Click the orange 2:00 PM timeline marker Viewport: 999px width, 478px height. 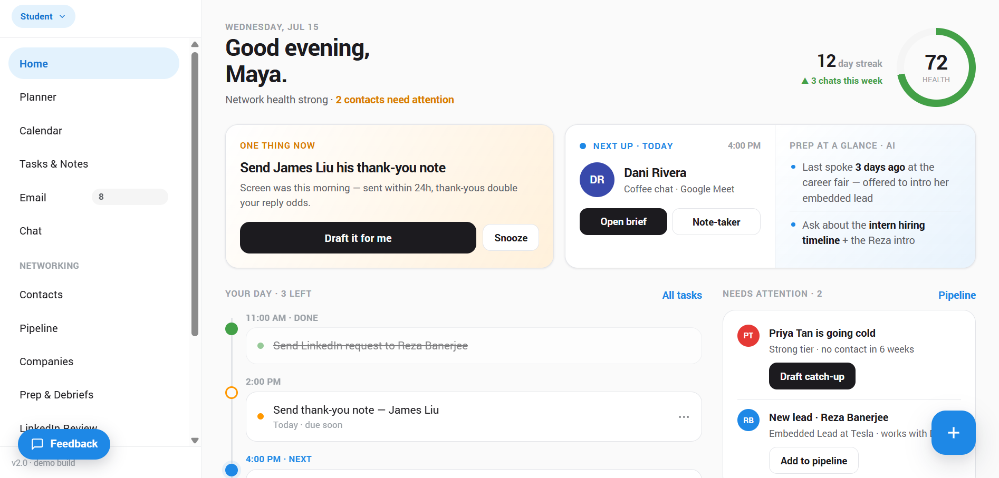coord(232,393)
